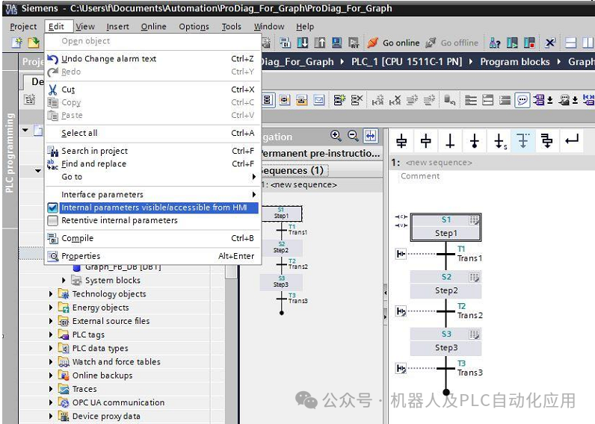Click the Go online button
595x424 pixels.
[x=394, y=43]
